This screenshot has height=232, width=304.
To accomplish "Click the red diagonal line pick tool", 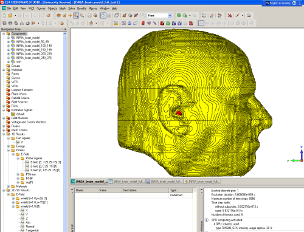I will [238, 15].
